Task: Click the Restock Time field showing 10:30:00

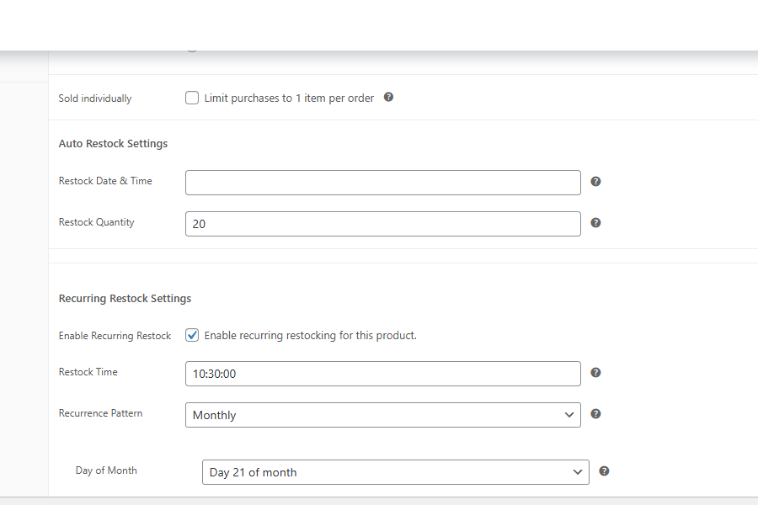Action: 382,374
